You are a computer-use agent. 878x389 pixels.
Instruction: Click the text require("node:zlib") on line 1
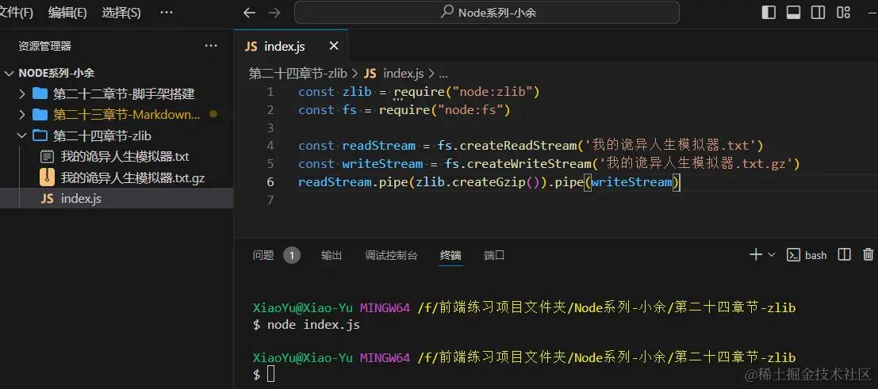pyautogui.click(x=466, y=92)
